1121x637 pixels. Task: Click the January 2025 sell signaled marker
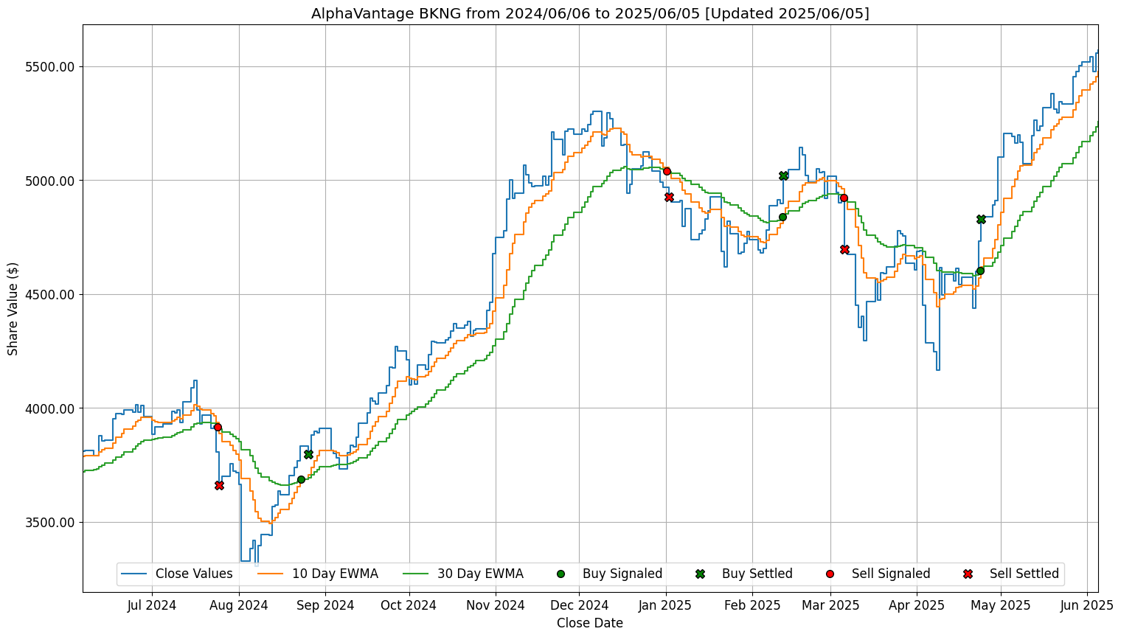click(x=667, y=171)
